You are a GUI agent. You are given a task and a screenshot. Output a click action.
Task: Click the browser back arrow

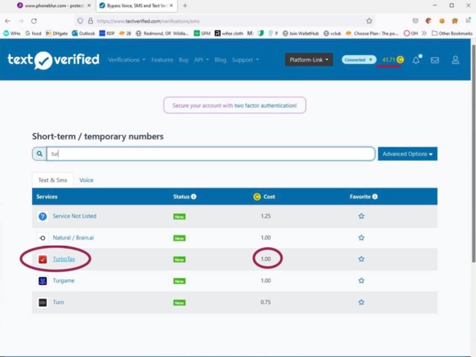[8, 21]
